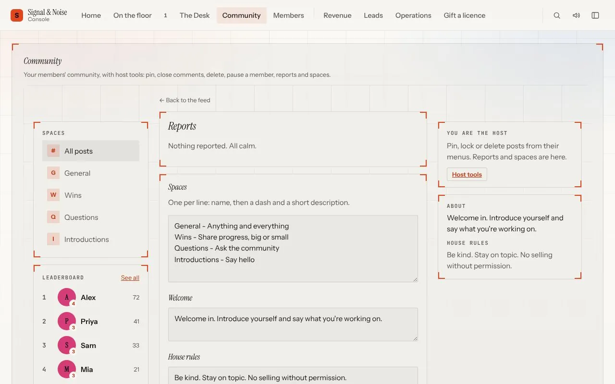
Task: Open the Leads section
Action: click(x=373, y=15)
